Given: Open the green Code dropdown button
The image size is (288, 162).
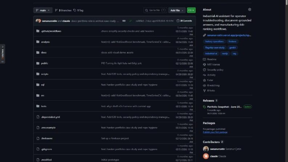Looking at the screenshot, I should pyautogui.click(x=191, y=10).
